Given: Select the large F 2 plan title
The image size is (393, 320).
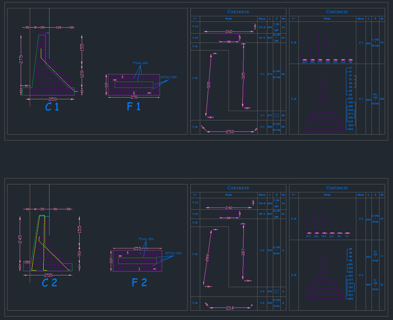Looking at the screenshot, I should click(x=139, y=283).
